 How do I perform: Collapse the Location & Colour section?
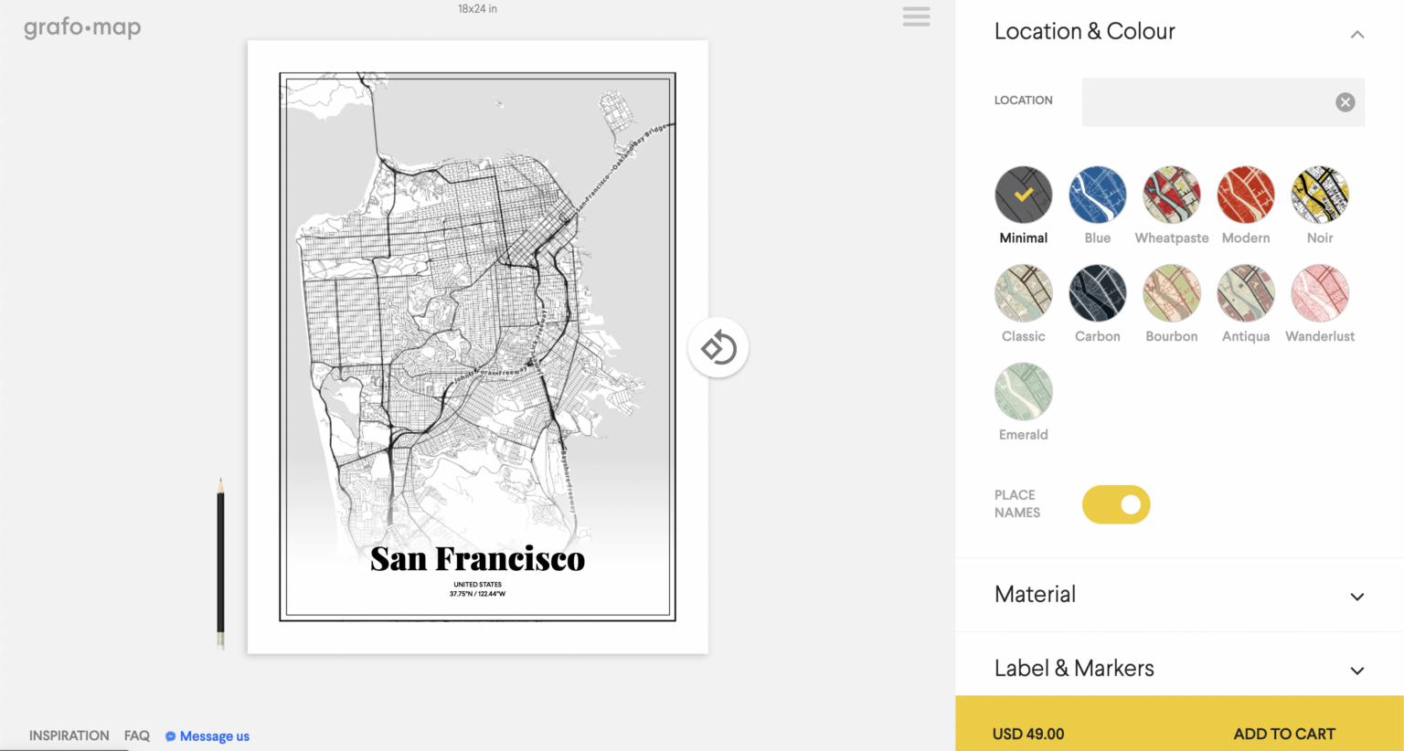[1356, 34]
